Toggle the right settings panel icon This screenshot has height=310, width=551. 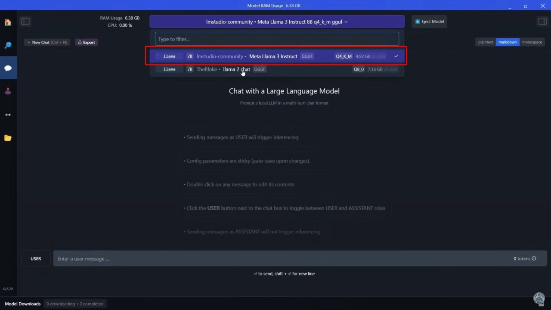click(x=542, y=22)
